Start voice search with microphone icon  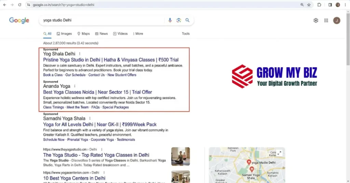coord(170,20)
